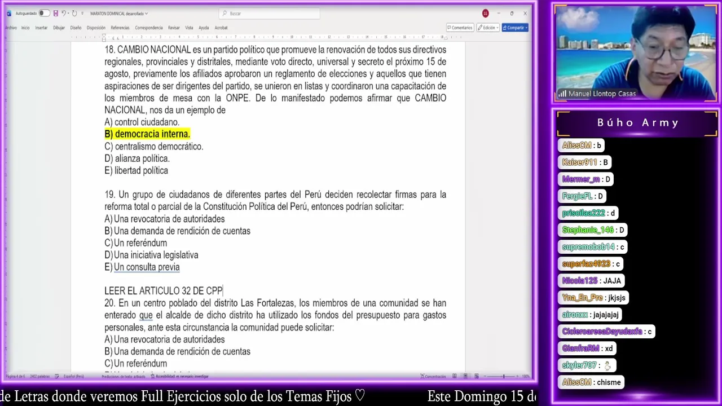Click the Compartir button
722x406 pixels.
(514, 28)
